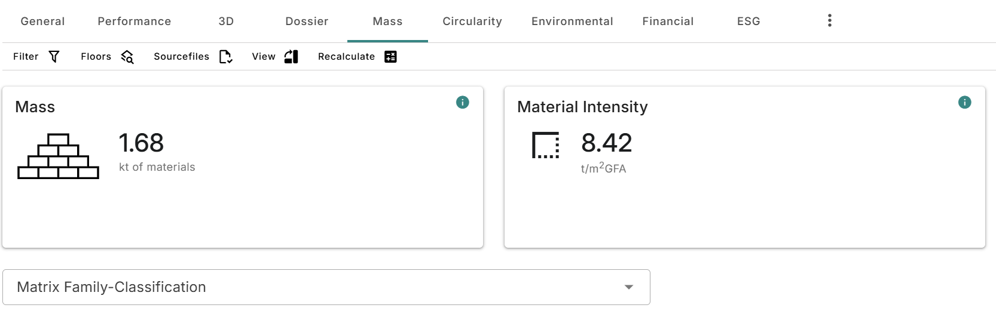
Task: Switch to the Environmental tab
Action: coord(572,21)
